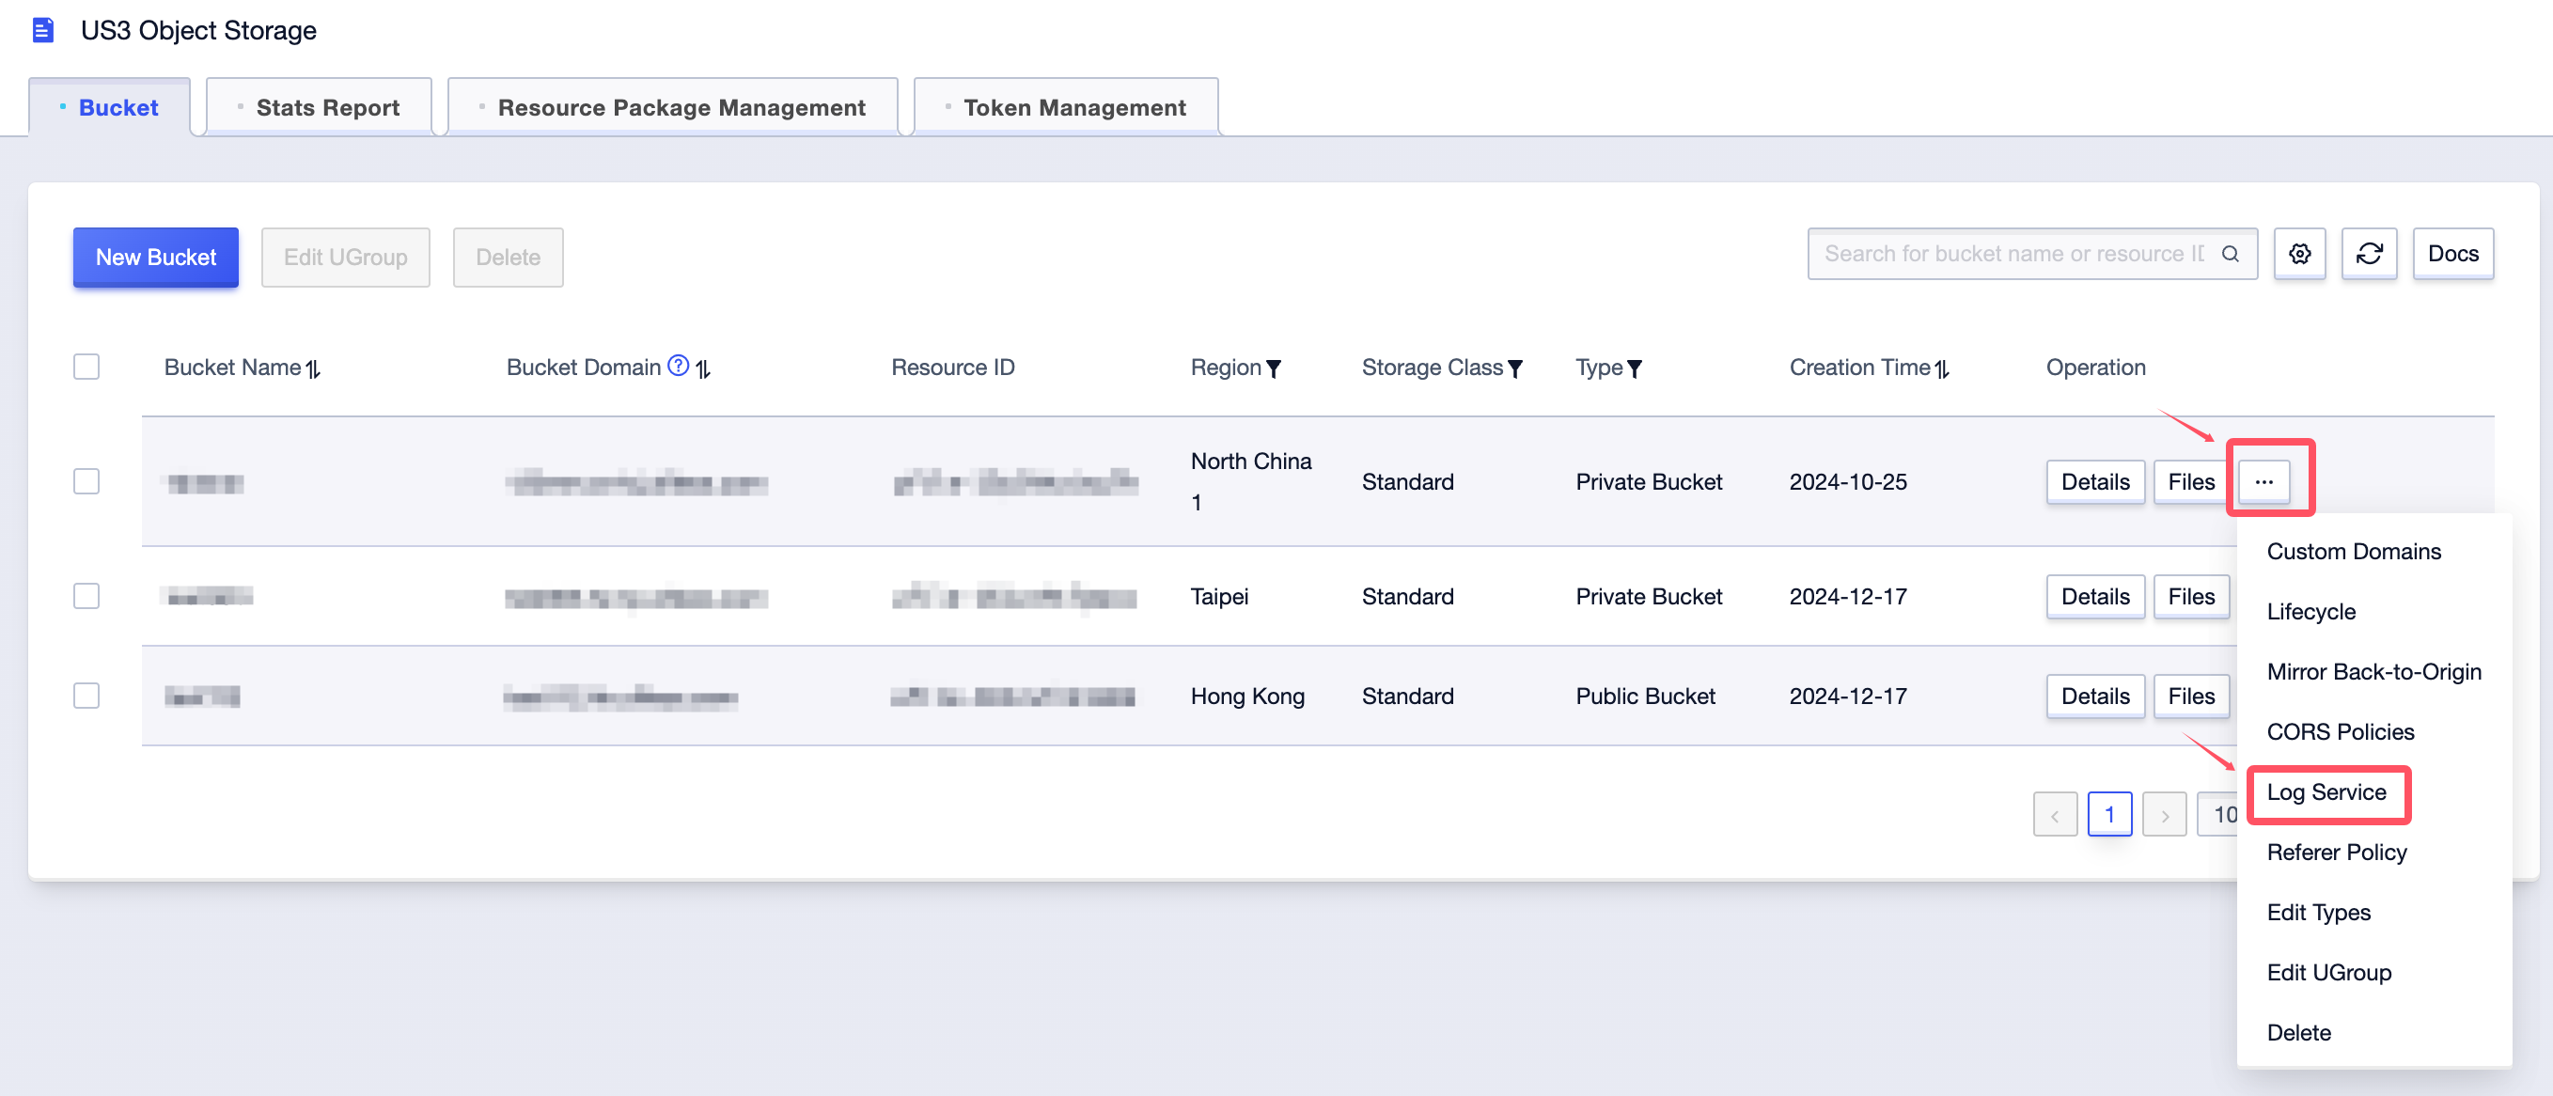Choose Custom Domains from the menu
Image resolution: width=2553 pixels, height=1096 pixels.
2354,551
